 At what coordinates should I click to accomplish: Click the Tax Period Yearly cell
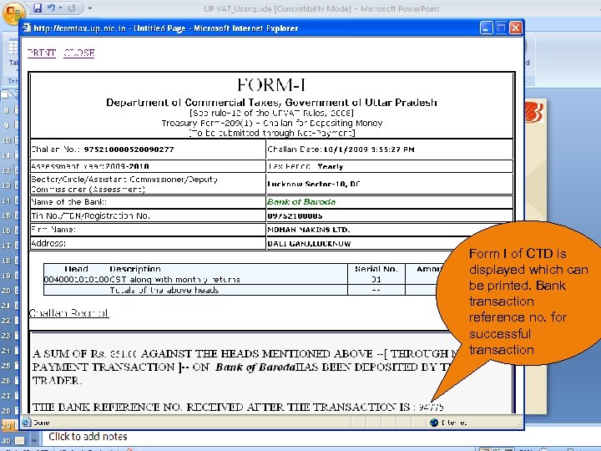[390, 166]
